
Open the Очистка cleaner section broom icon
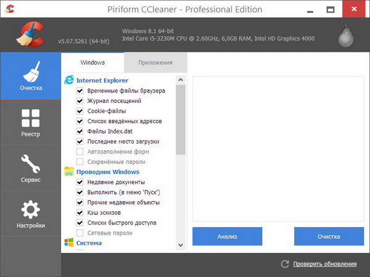(30, 71)
